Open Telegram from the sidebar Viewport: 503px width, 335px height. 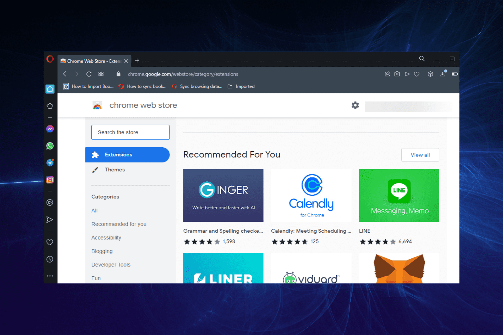tap(50, 163)
